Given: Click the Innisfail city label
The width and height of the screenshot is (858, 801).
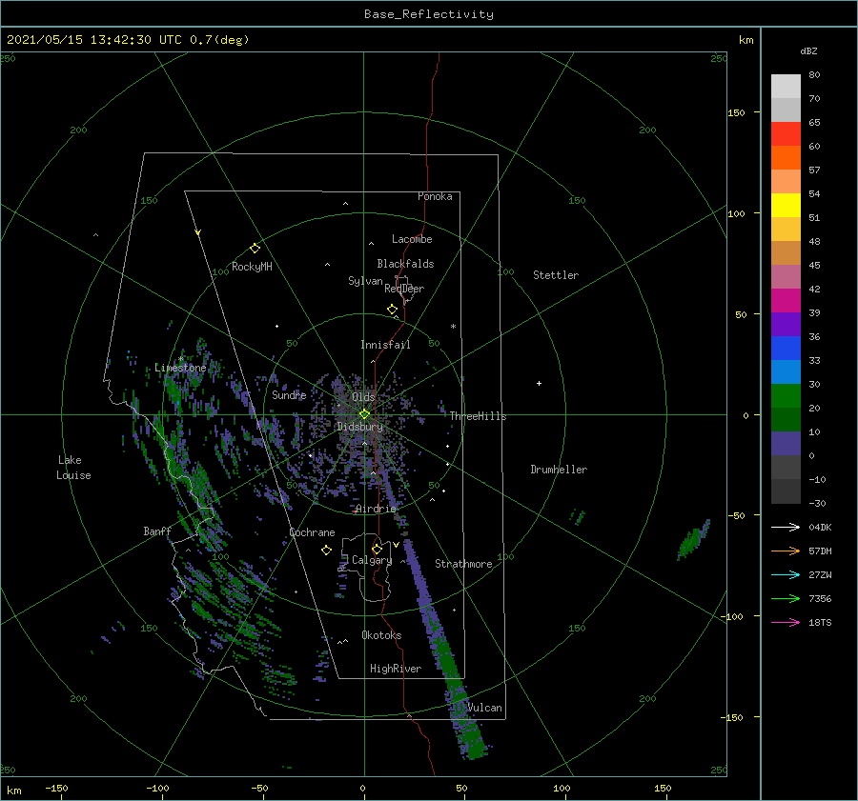Looking at the screenshot, I should pos(385,345).
